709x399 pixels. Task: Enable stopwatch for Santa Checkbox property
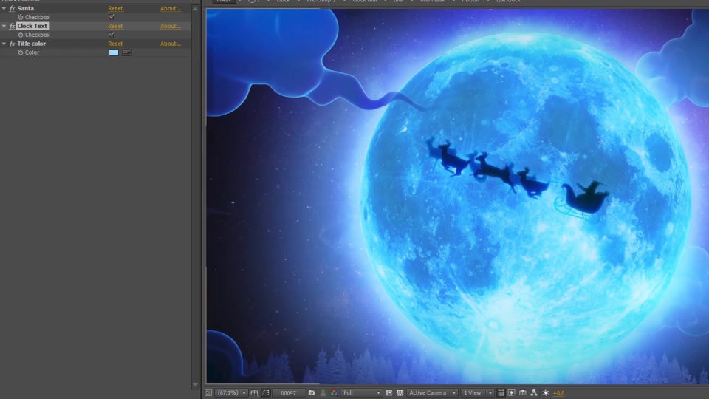coord(21,17)
